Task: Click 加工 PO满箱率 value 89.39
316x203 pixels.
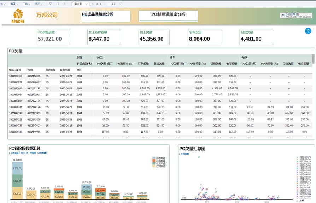Action: pos(126,107)
